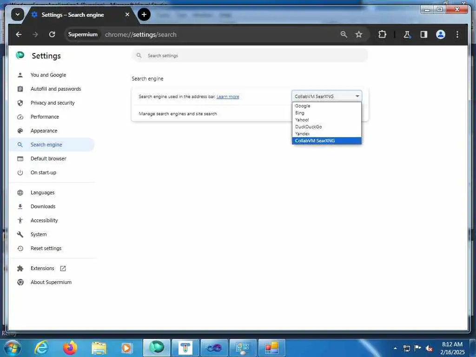Toggle the side panel icon
Screen dimensions: 476x357
click(424, 34)
